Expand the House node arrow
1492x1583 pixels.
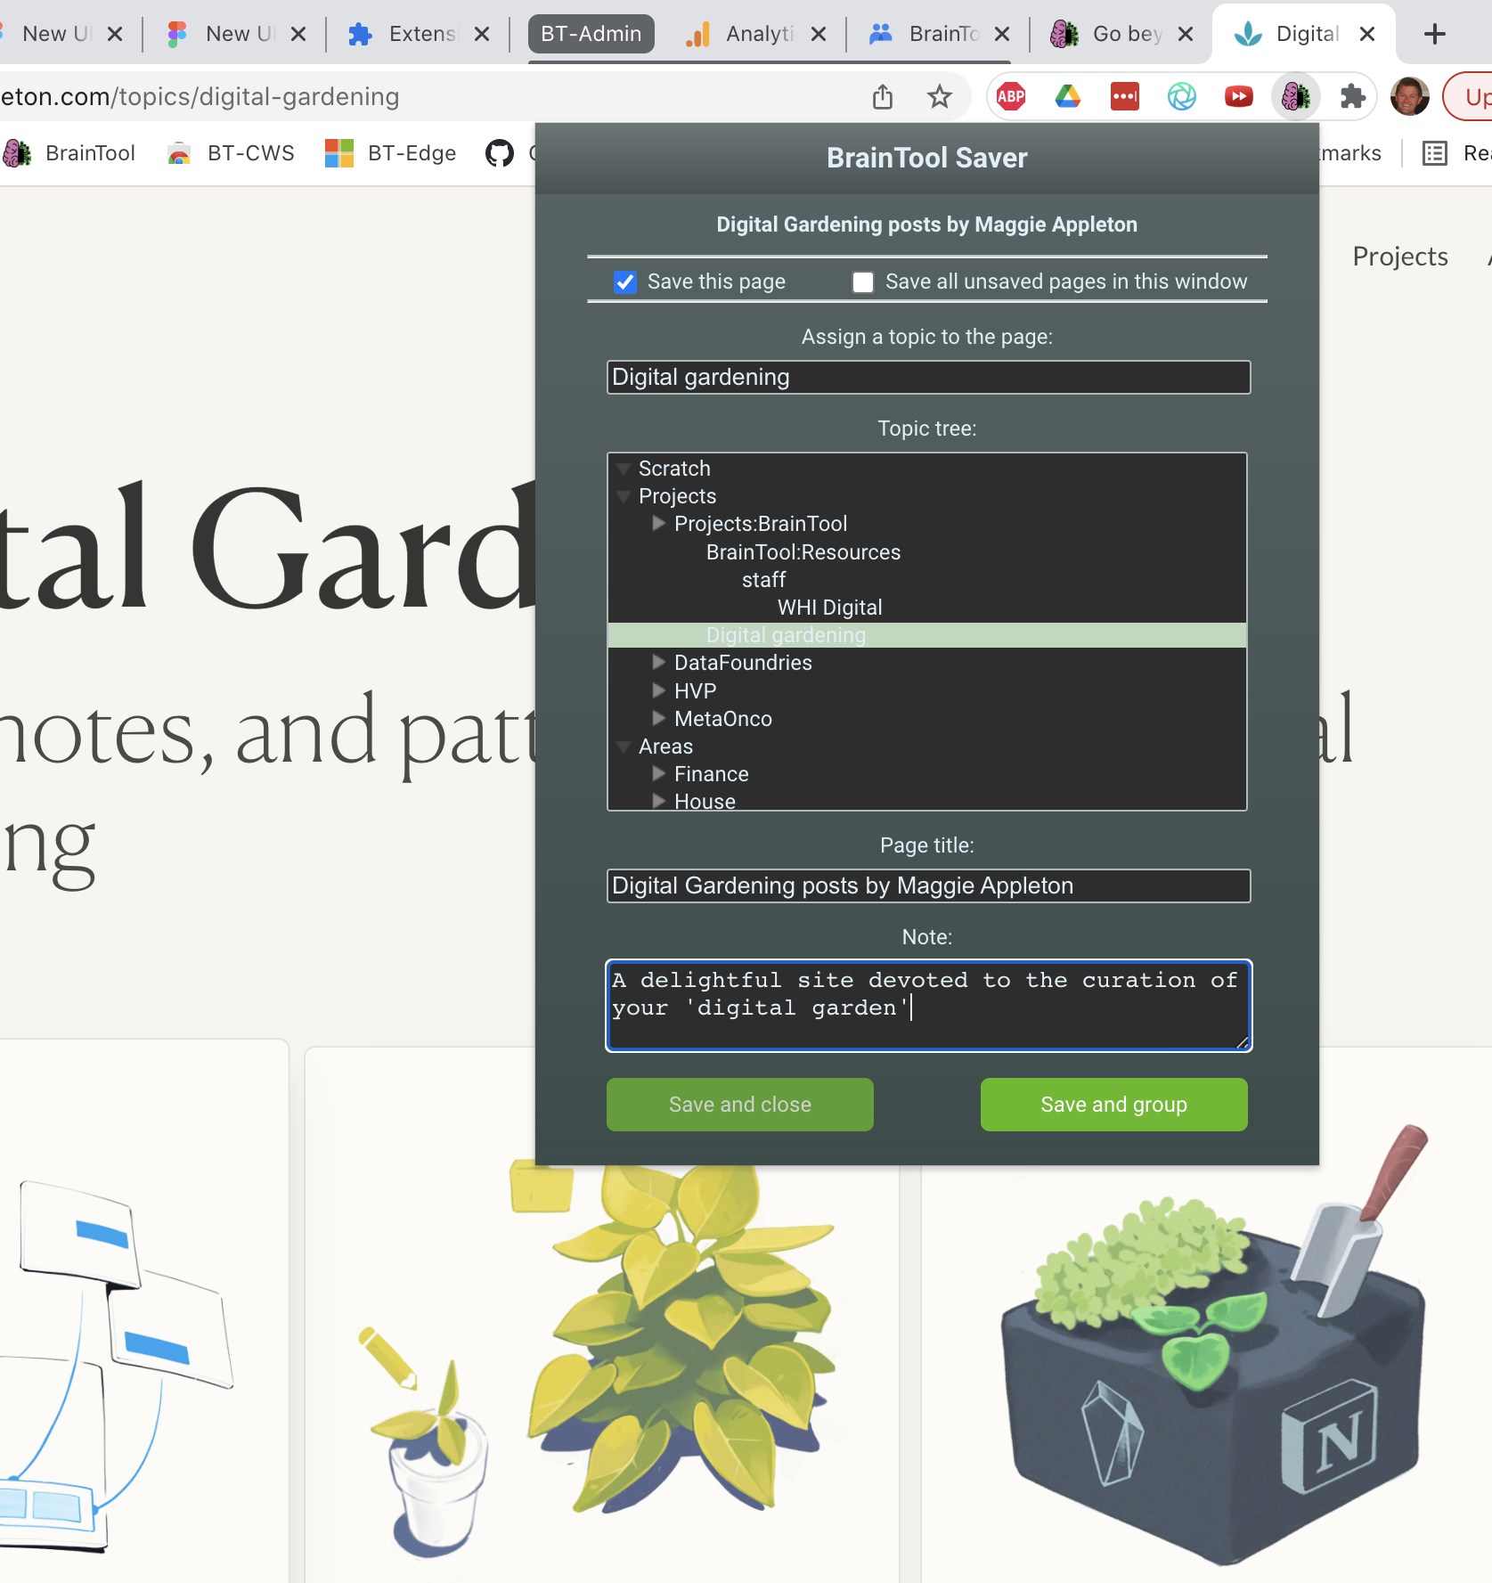659,801
